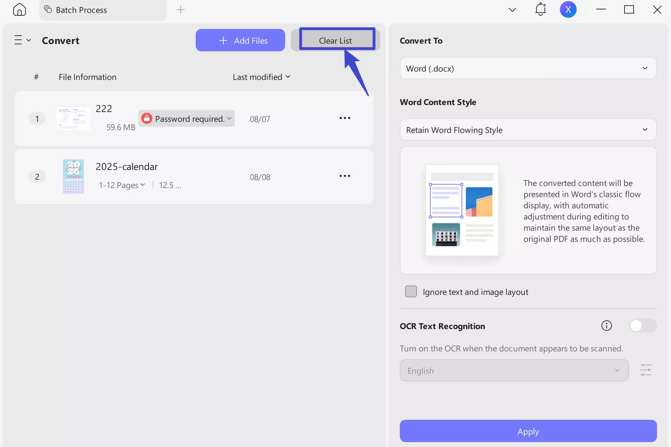
Task: Expand the Password required dropdown
Action: (230, 118)
